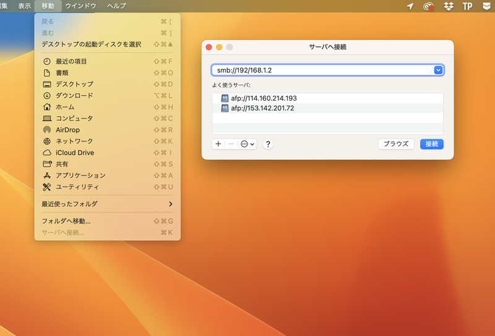Open the ellipsis action menu in dialog
Image resolution: width=495 pixels, height=336 pixels.
click(x=247, y=144)
